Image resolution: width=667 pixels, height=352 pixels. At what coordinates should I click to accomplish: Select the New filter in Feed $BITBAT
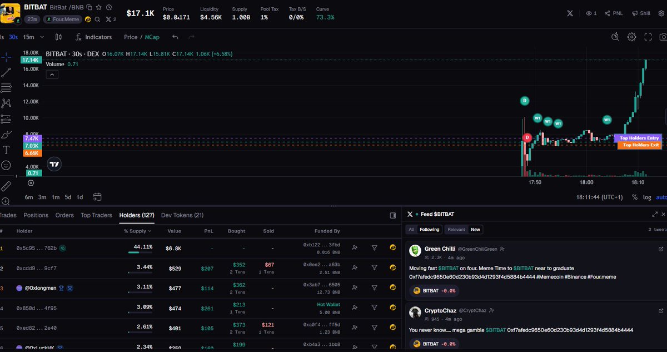point(475,229)
